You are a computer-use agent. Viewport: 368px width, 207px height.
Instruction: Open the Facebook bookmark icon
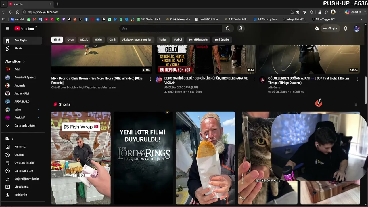point(86,19)
